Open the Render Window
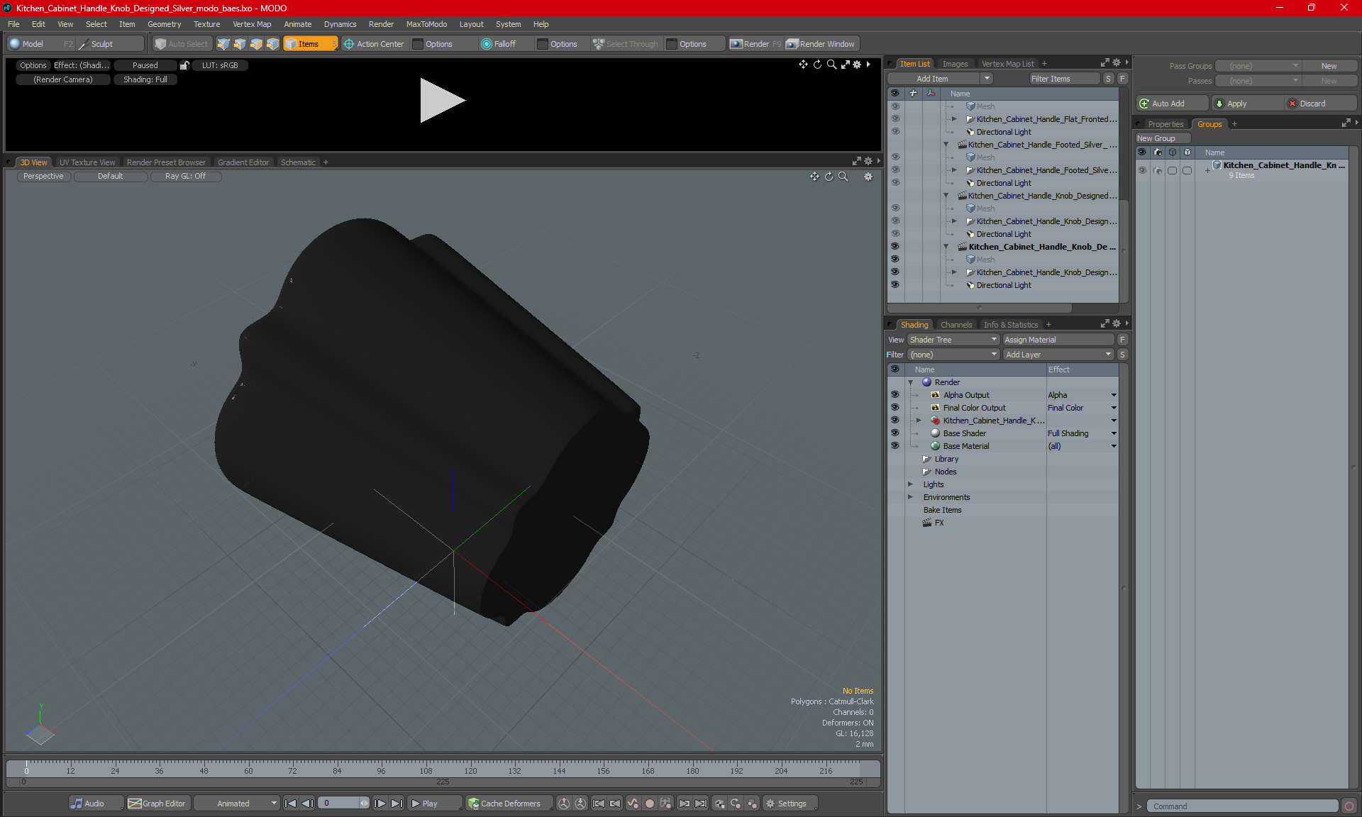 tap(821, 44)
